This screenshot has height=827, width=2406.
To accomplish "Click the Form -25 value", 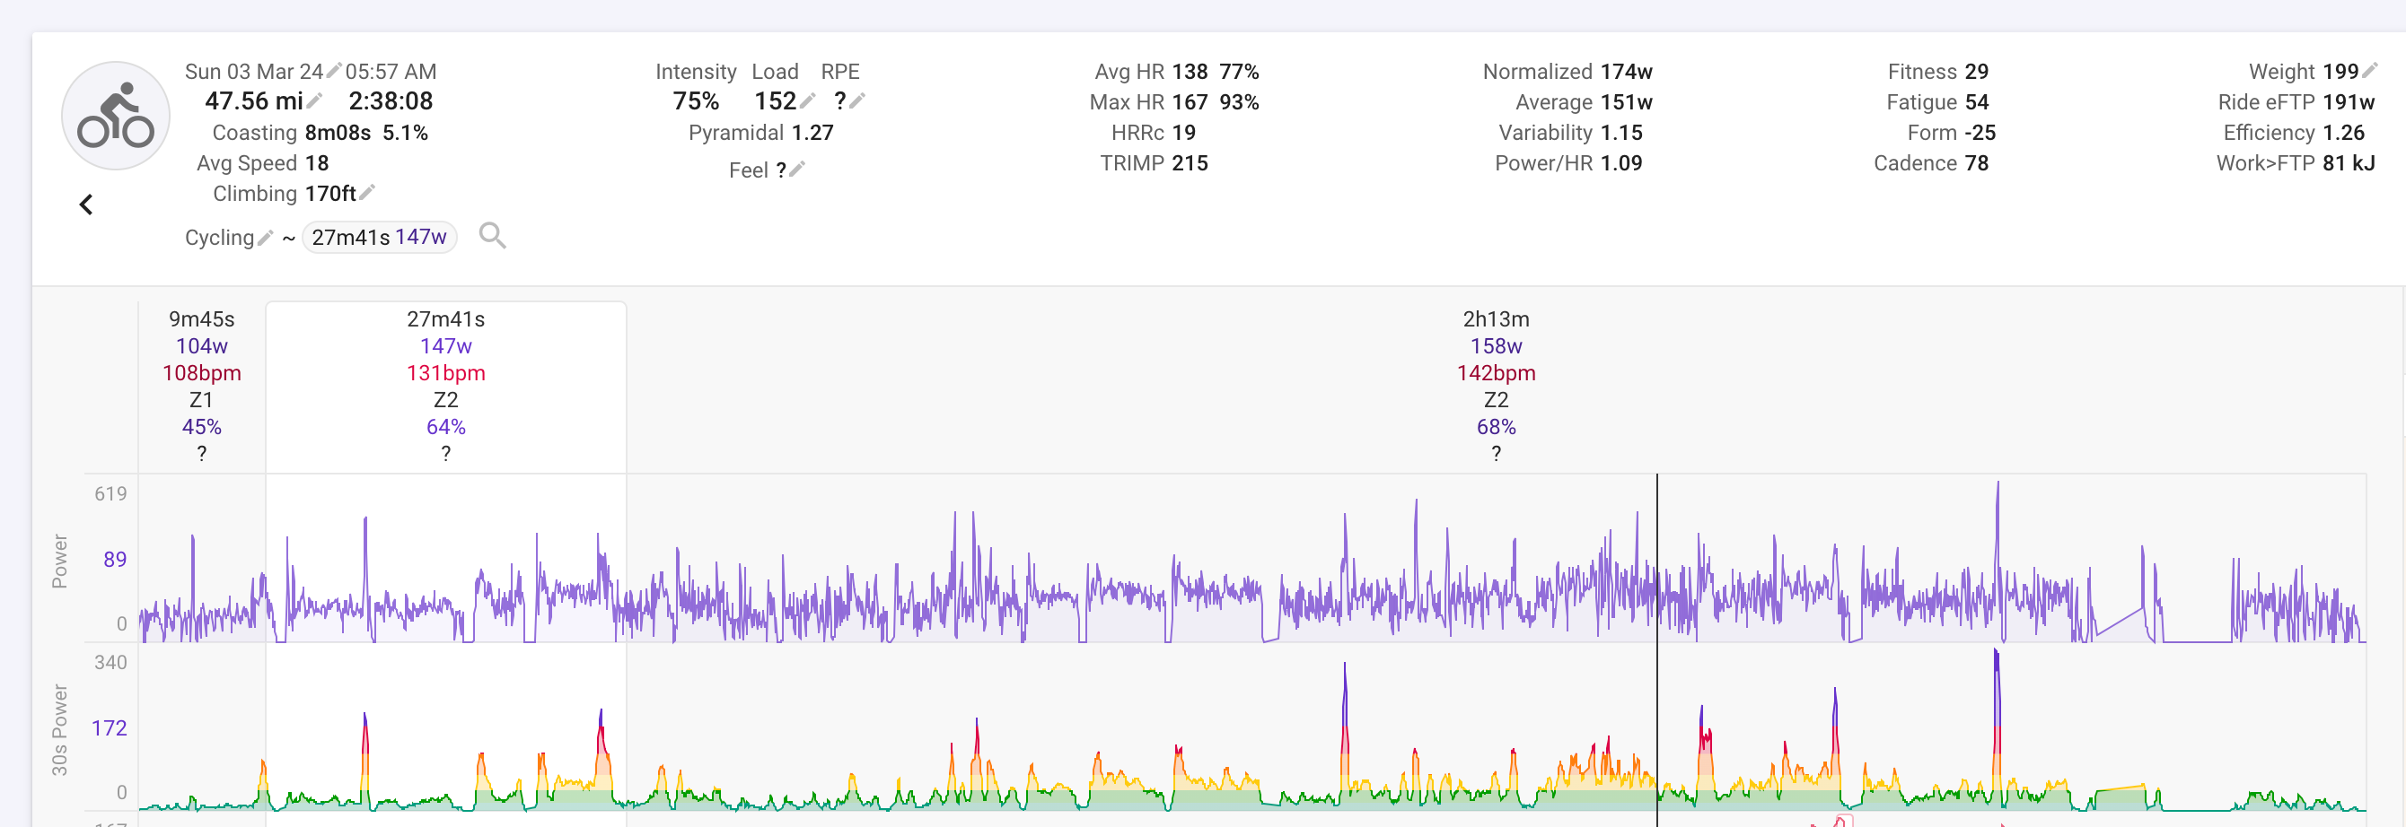I will pos(1980,133).
